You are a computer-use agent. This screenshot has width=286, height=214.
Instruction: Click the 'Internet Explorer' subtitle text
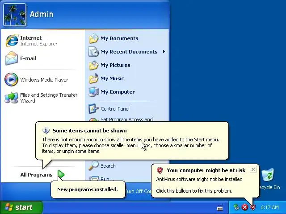point(39,44)
